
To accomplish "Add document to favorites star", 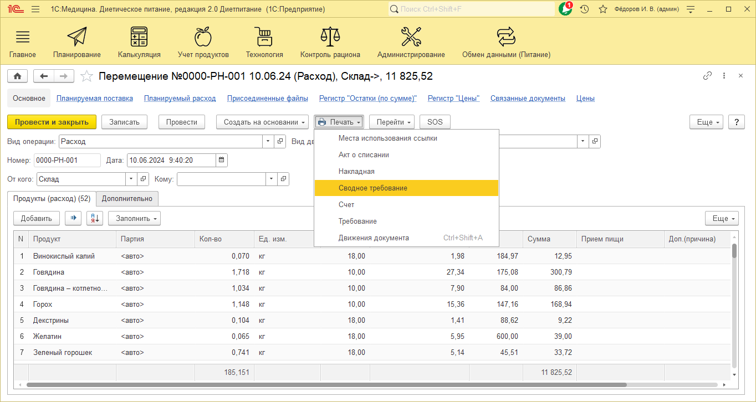I will pos(86,76).
